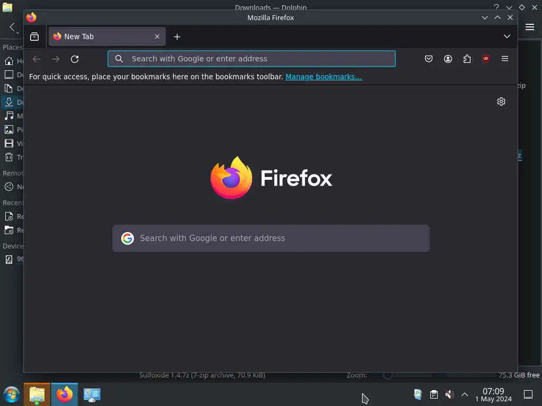Open new tab personalize gear icon
Image resolution: width=542 pixels, height=406 pixels.
click(501, 101)
